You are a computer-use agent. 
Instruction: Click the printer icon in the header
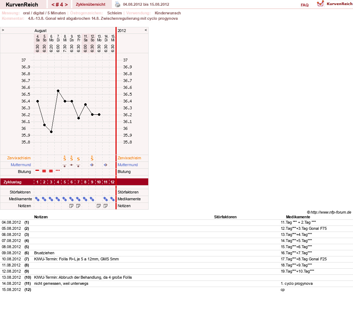point(118,4)
